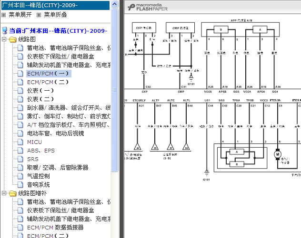301x238 pixels.
Task: Open A/T 档位指示板灯 diagram
Action: click(69, 125)
